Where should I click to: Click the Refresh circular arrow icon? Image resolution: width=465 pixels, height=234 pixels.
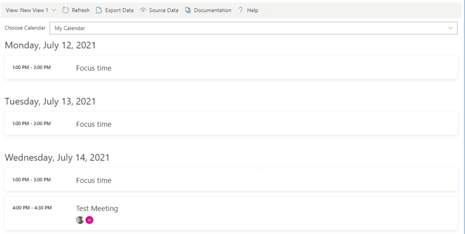65,10
